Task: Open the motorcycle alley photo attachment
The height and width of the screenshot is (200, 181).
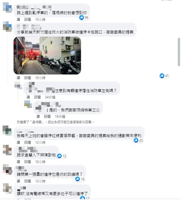Action: point(47,55)
